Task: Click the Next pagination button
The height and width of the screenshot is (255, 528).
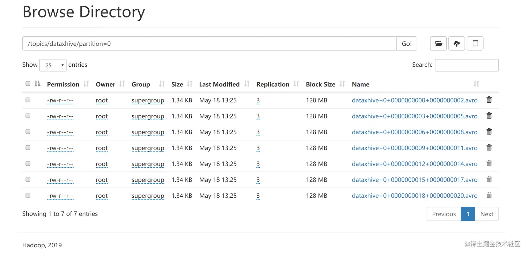Action: point(487,214)
